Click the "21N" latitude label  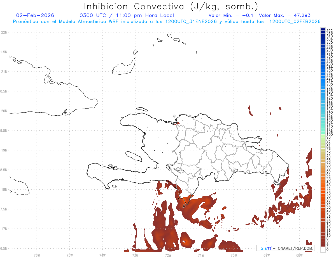(x=4, y=72)
